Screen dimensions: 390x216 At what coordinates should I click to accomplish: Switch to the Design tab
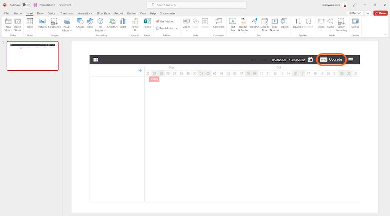tap(52, 13)
